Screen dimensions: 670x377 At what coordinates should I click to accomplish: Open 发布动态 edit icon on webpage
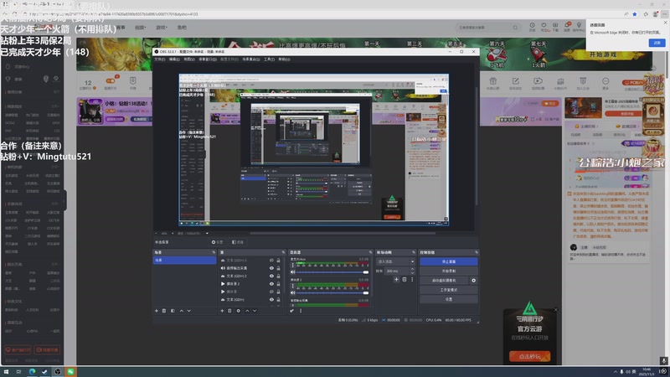coord(515,82)
